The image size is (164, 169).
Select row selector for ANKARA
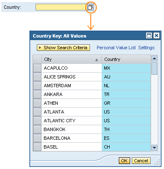(x=37, y=94)
